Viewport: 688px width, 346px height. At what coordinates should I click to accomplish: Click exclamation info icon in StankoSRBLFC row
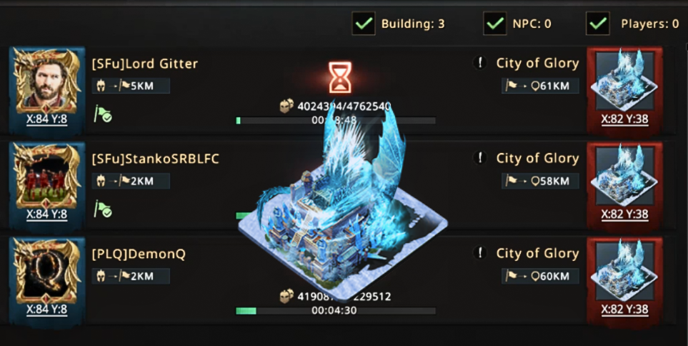click(480, 158)
